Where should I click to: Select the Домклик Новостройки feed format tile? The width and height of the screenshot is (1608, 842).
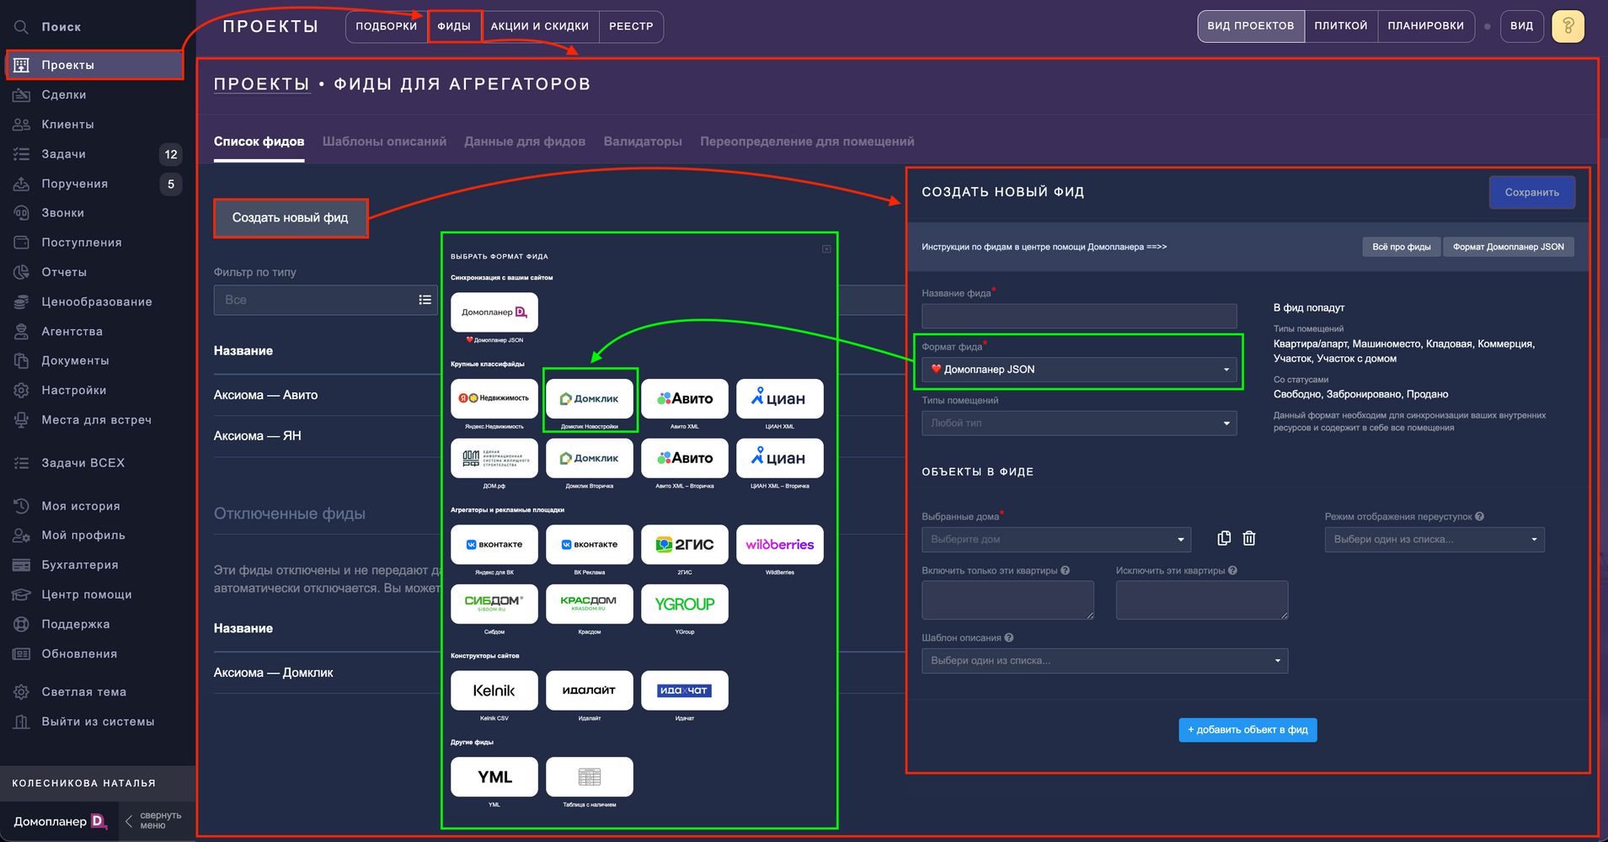point(590,399)
